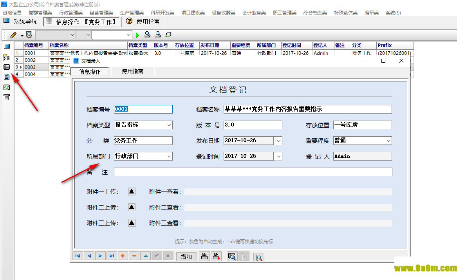This screenshot has height=280, width=457.
Task: Click the refresh swap icon in toolbar
Action: [168, 35]
